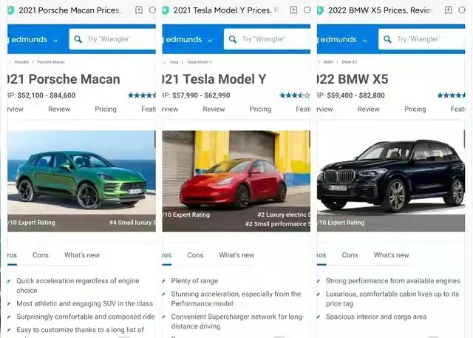The height and width of the screenshot is (338, 473).
Task: Click Porsche Macan star rating
Action: [142, 95]
